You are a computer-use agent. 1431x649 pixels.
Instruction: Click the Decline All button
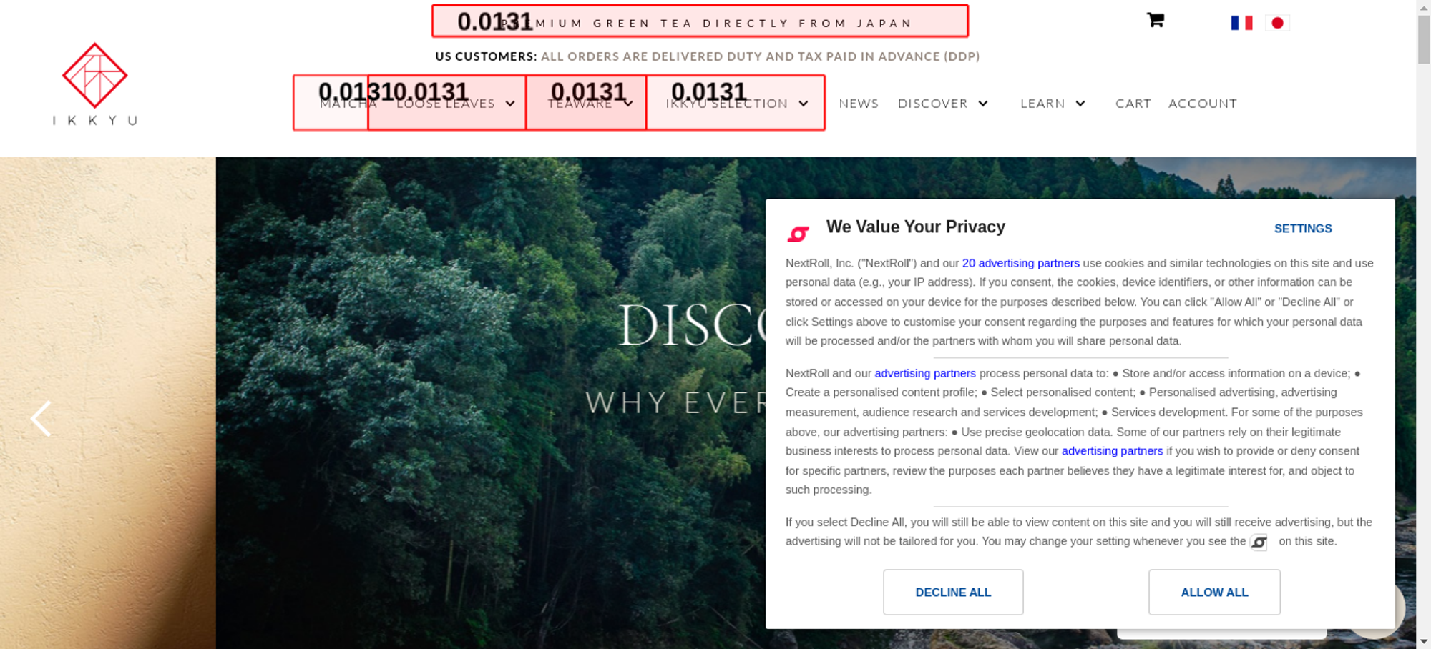coord(953,592)
